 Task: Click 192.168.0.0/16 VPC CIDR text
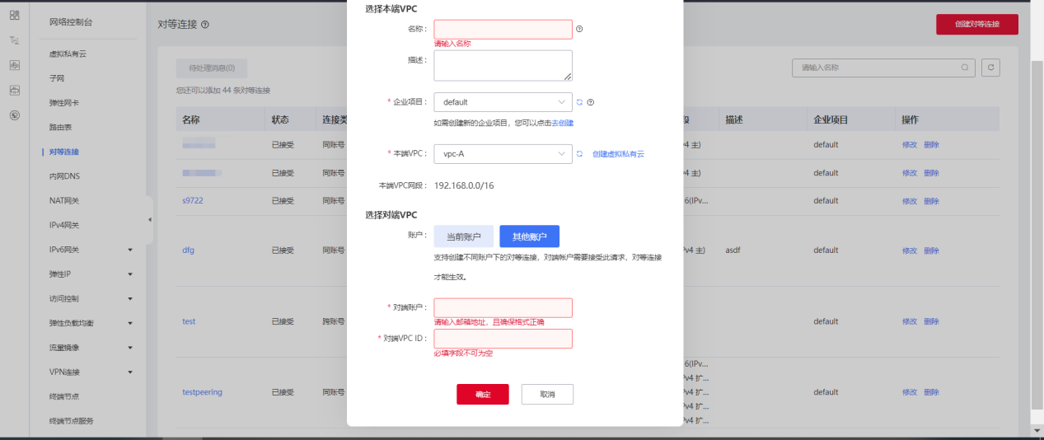pyautogui.click(x=464, y=185)
